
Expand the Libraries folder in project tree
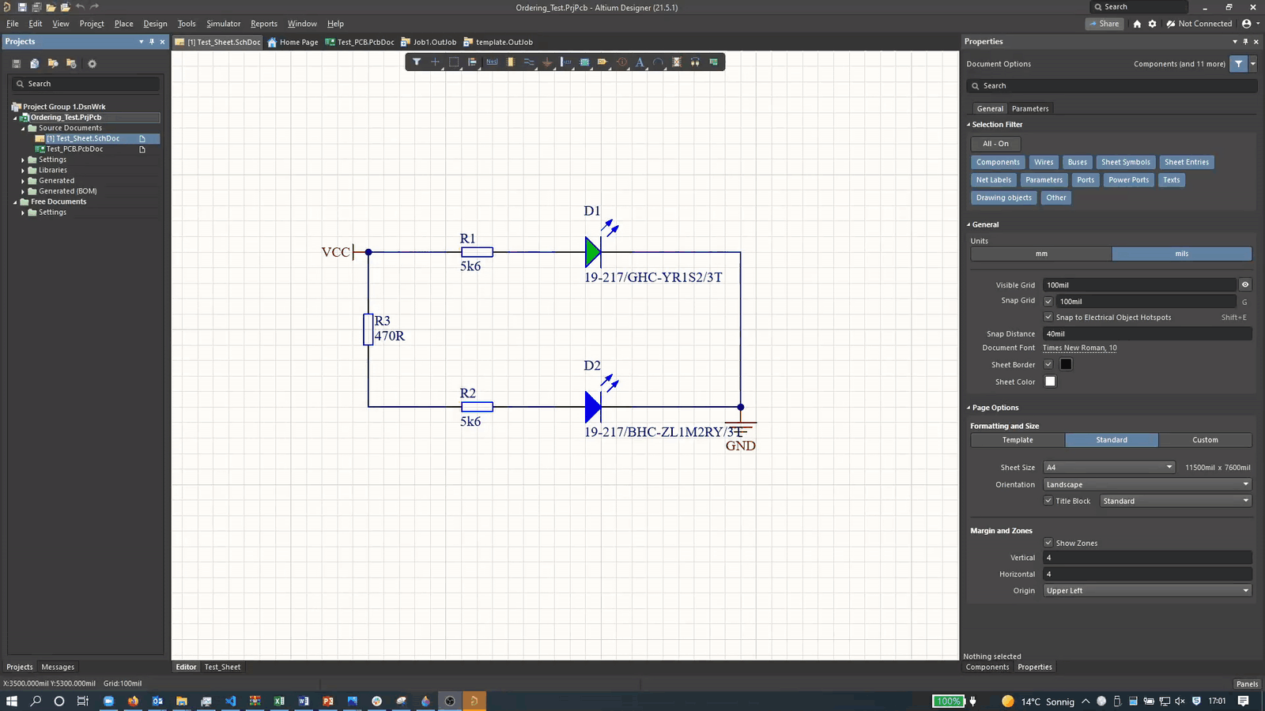coord(23,170)
